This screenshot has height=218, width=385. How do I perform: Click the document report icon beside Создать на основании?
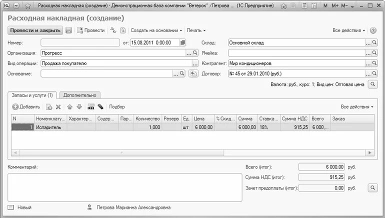coord(123,30)
